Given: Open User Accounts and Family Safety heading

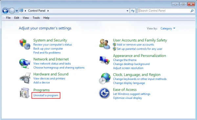Looking at the screenshot, I should tap(140, 40).
